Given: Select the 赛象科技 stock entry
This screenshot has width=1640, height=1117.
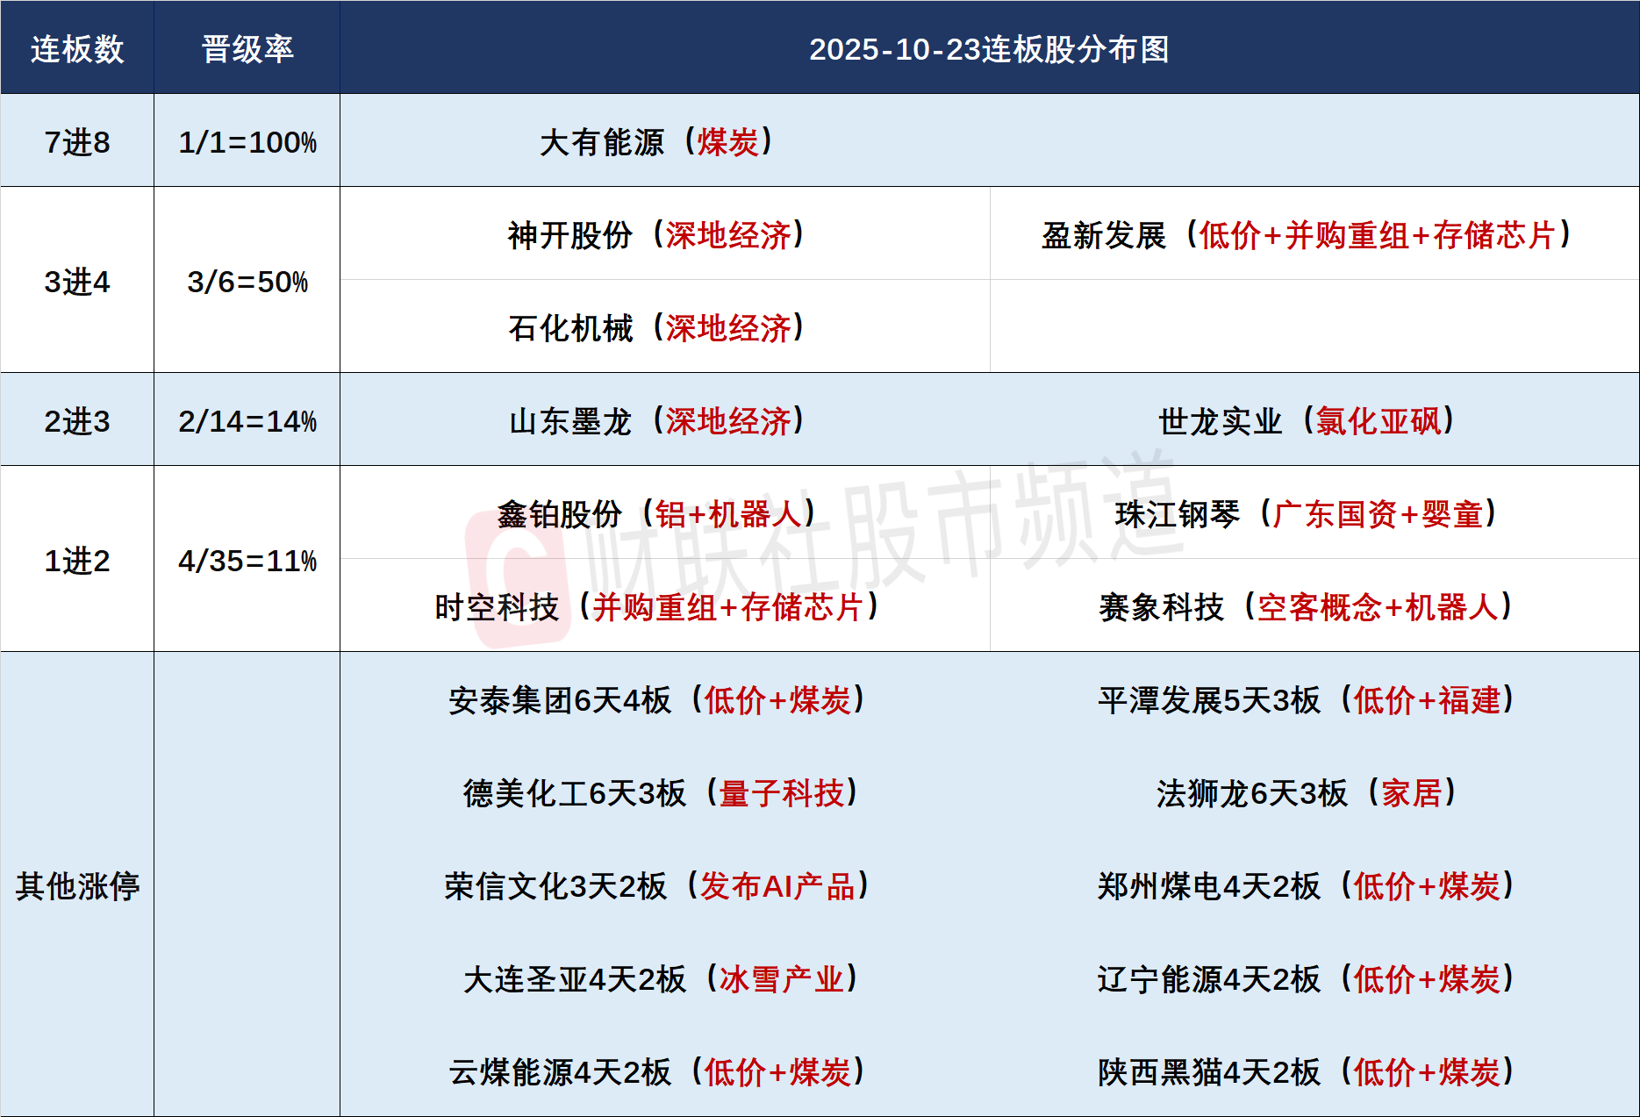Looking at the screenshot, I should [x=1306, y=607].
